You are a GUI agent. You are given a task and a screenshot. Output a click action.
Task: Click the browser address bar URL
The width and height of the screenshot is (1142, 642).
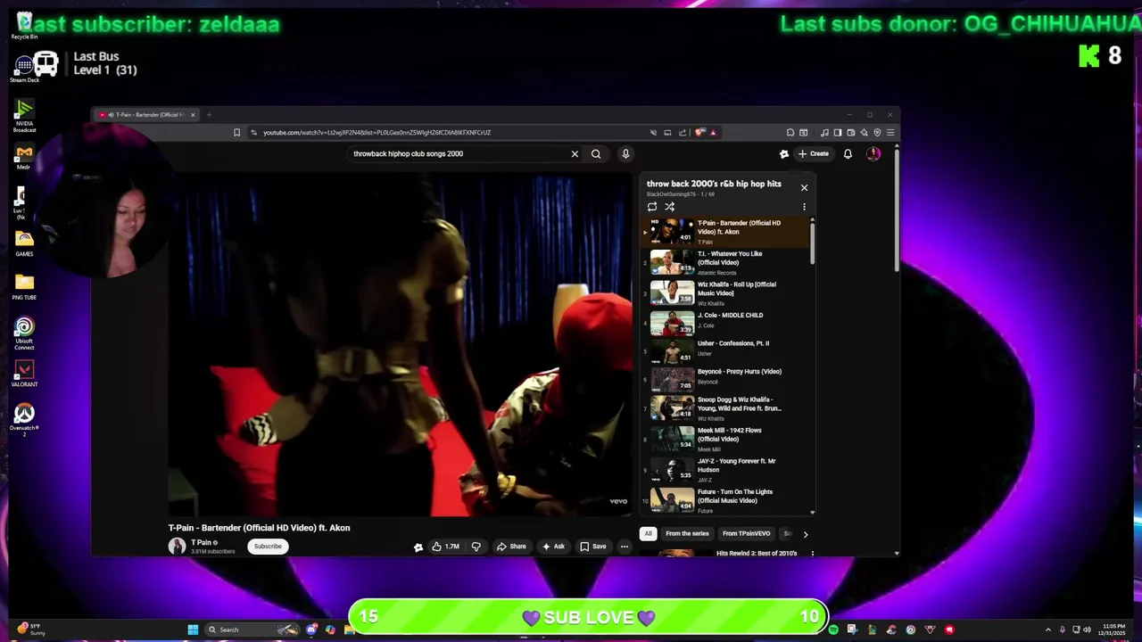point(377,133)
